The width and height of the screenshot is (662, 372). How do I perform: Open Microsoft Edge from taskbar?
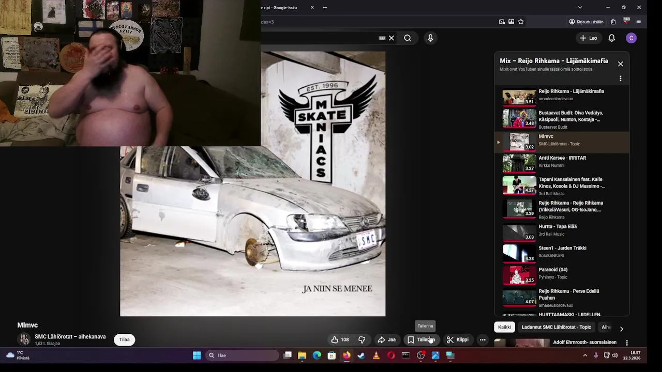[x=317, y=355]
